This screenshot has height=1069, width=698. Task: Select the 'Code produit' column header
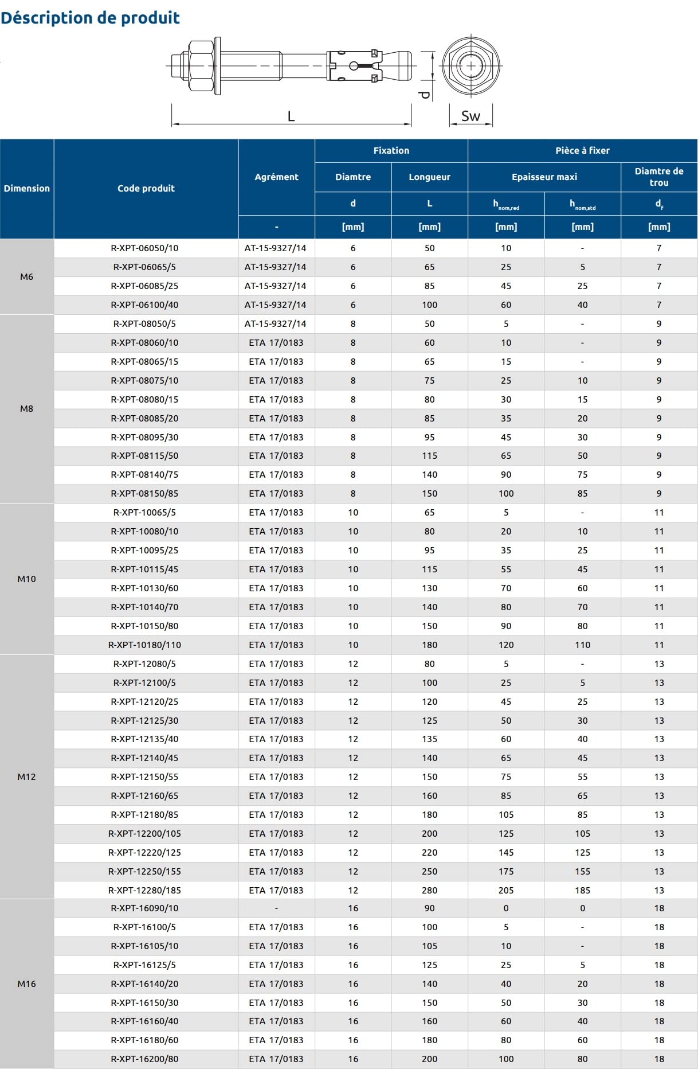(146, 188)
